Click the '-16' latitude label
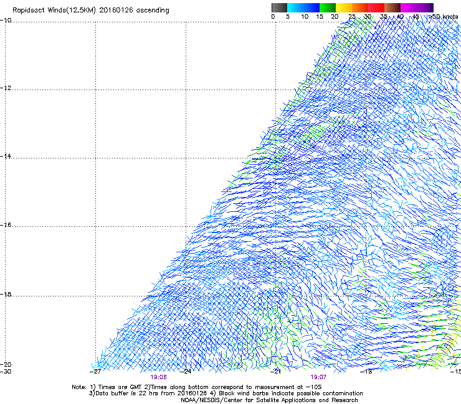461x404 pixels. coord(6,225)
